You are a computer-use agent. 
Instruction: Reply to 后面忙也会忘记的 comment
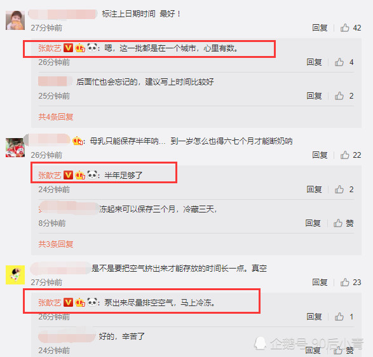pos(314,96)
